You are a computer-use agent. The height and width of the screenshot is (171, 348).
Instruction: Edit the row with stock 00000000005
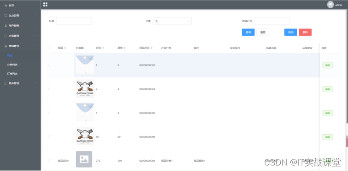(327, 113)
